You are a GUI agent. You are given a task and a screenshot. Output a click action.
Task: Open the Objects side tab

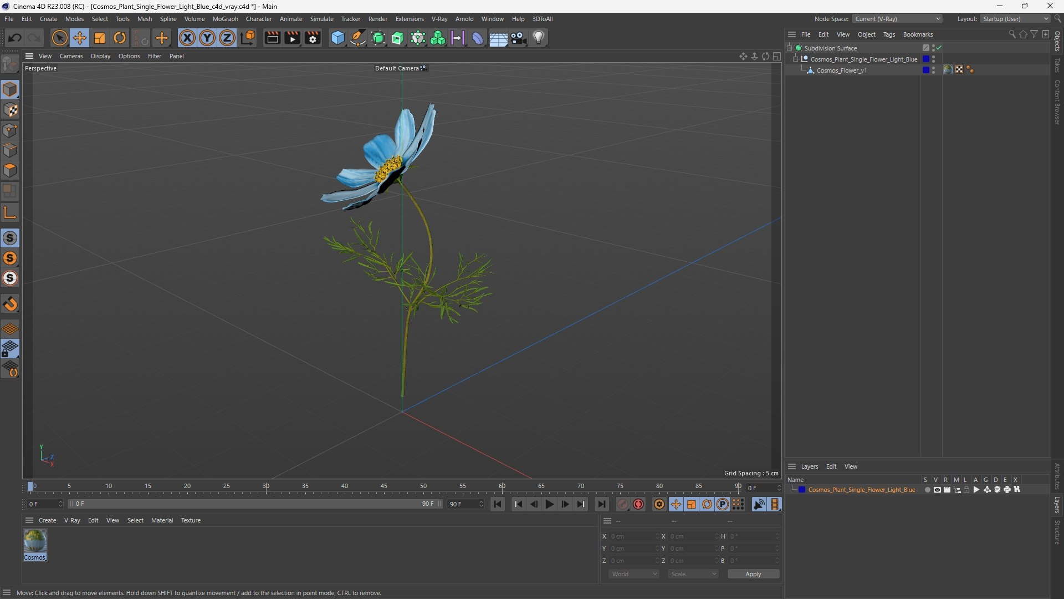pos(1057,42)
